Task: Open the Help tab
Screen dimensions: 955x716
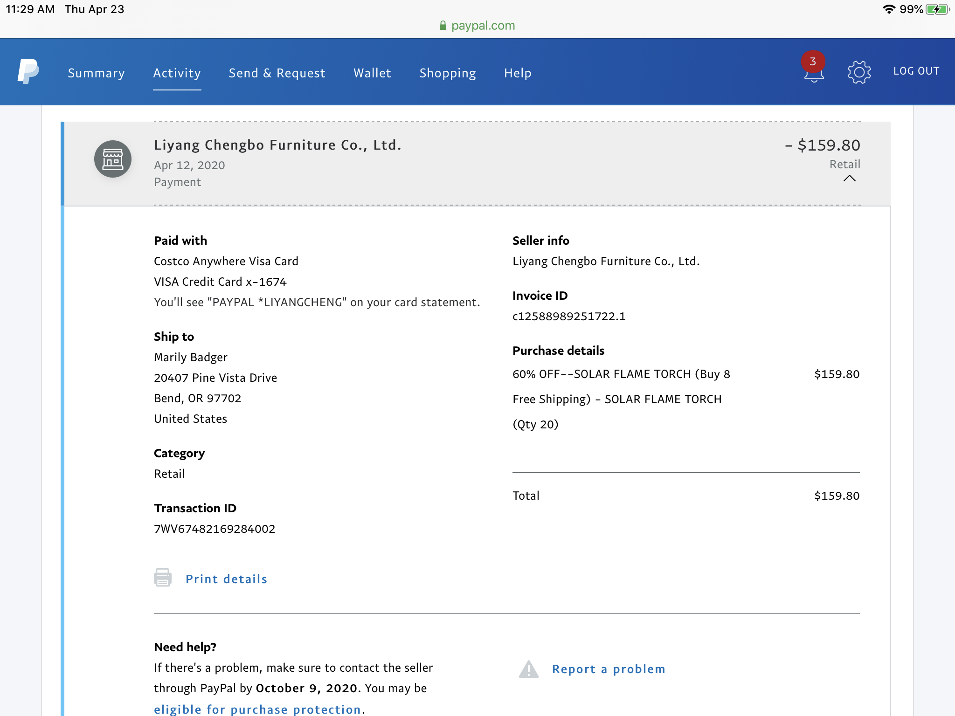Action: pyautogui.click(x=518, y=73)
